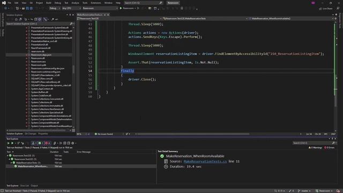Click the Run tests play button in Test Explorer
The height and width of the screenshot is (193, 343).
coord(12,143)
